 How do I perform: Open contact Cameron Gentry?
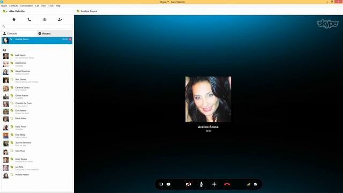tap(37, 88)
